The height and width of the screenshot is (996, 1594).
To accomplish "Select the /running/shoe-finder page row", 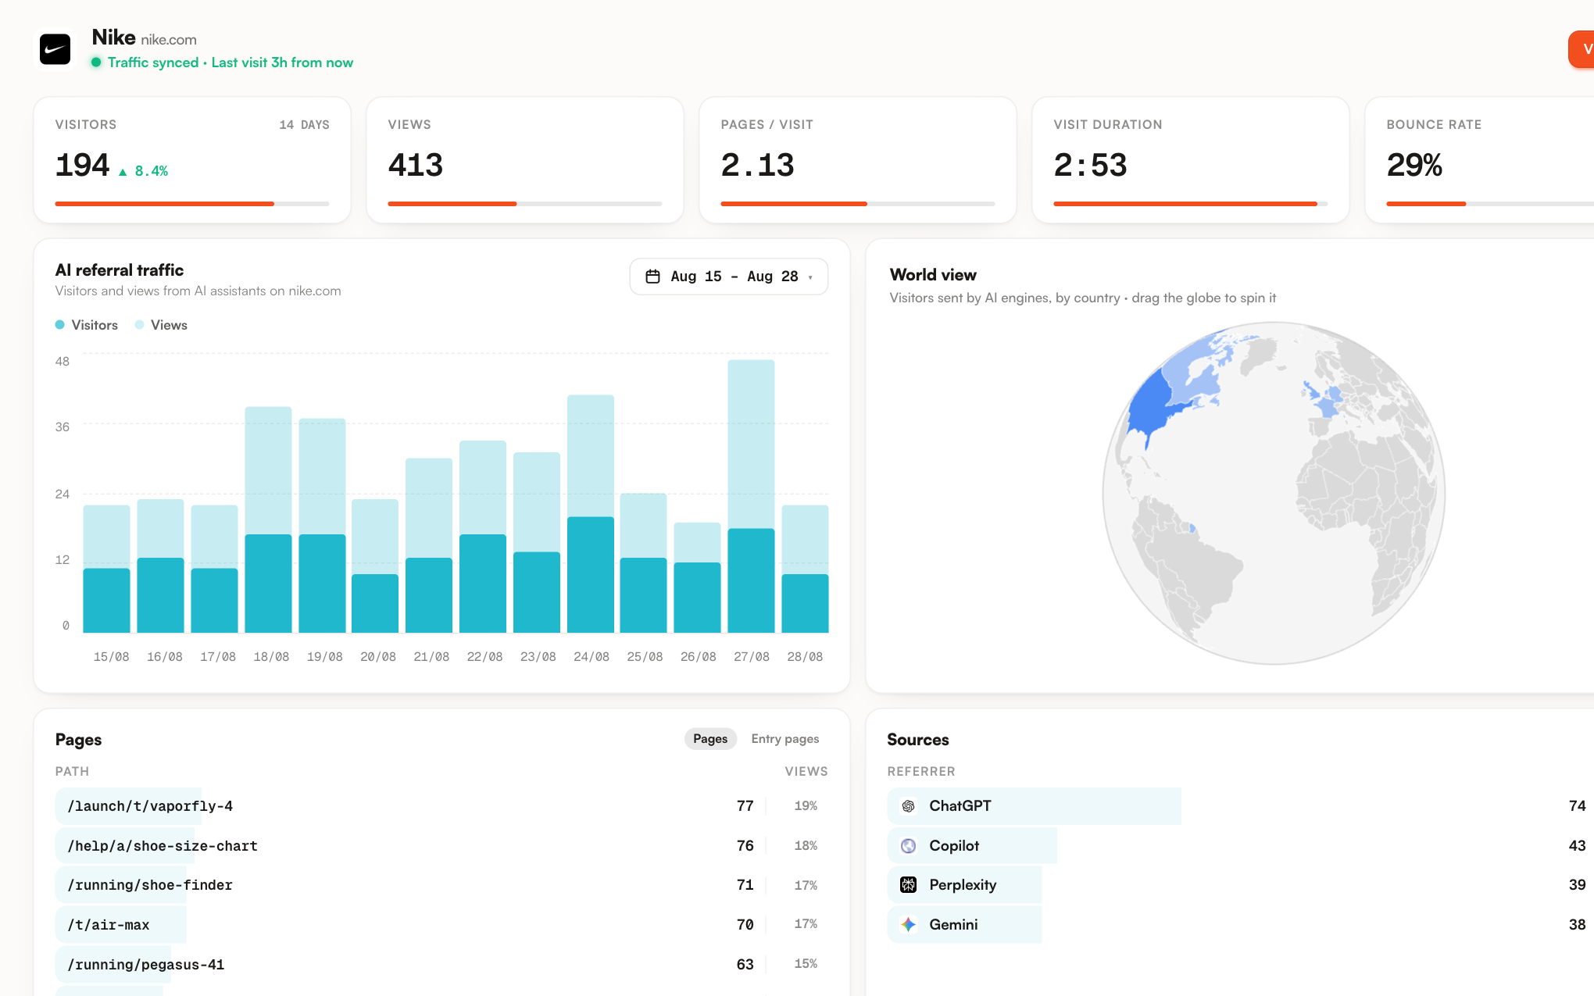I will pos(441,885).
